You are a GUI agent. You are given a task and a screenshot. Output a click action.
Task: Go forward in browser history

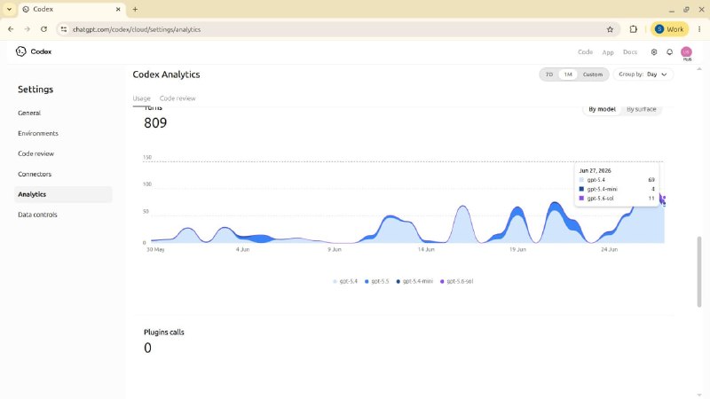click(28, 29)
